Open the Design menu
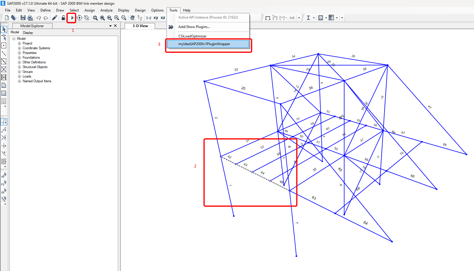474x271 pixels. click(140, 10)
